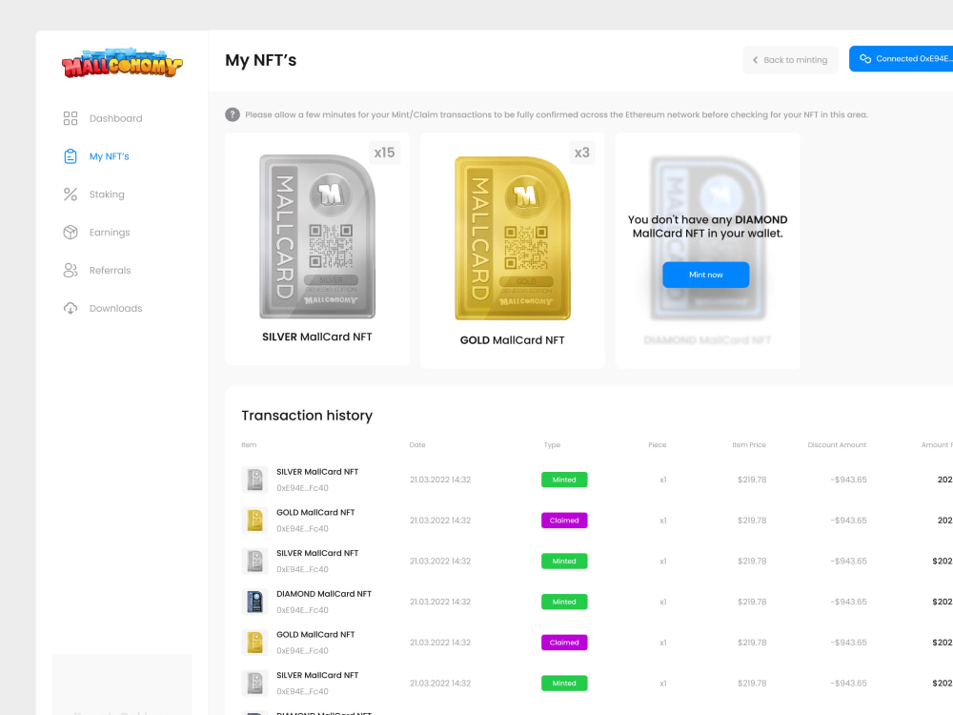Click the Date column header
The image size is (953, 715).
417,445
